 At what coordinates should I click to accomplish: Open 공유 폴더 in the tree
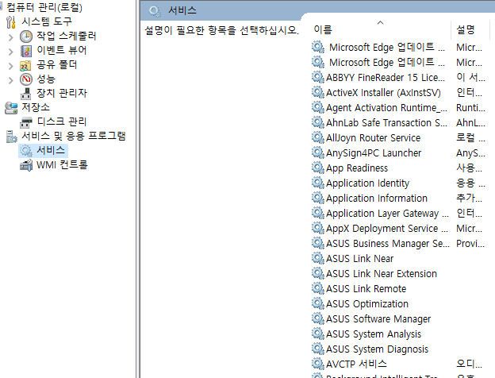pos(57,64)
